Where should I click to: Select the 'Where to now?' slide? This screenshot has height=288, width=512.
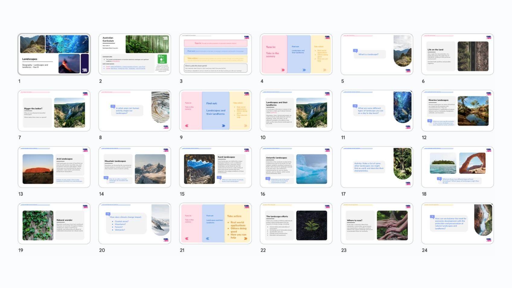point(377,223)
